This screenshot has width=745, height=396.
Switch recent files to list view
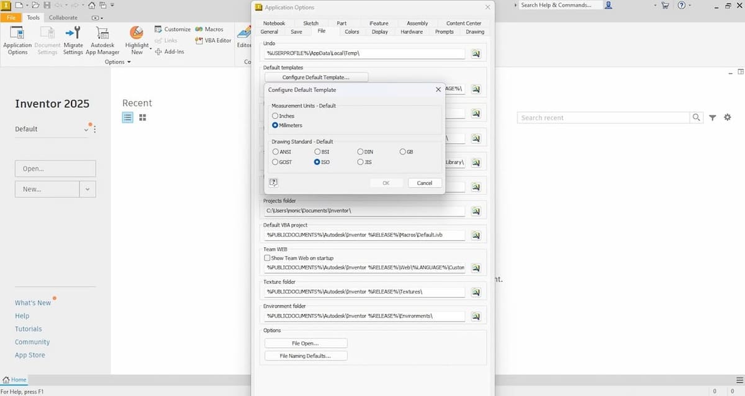pos(127,117)
